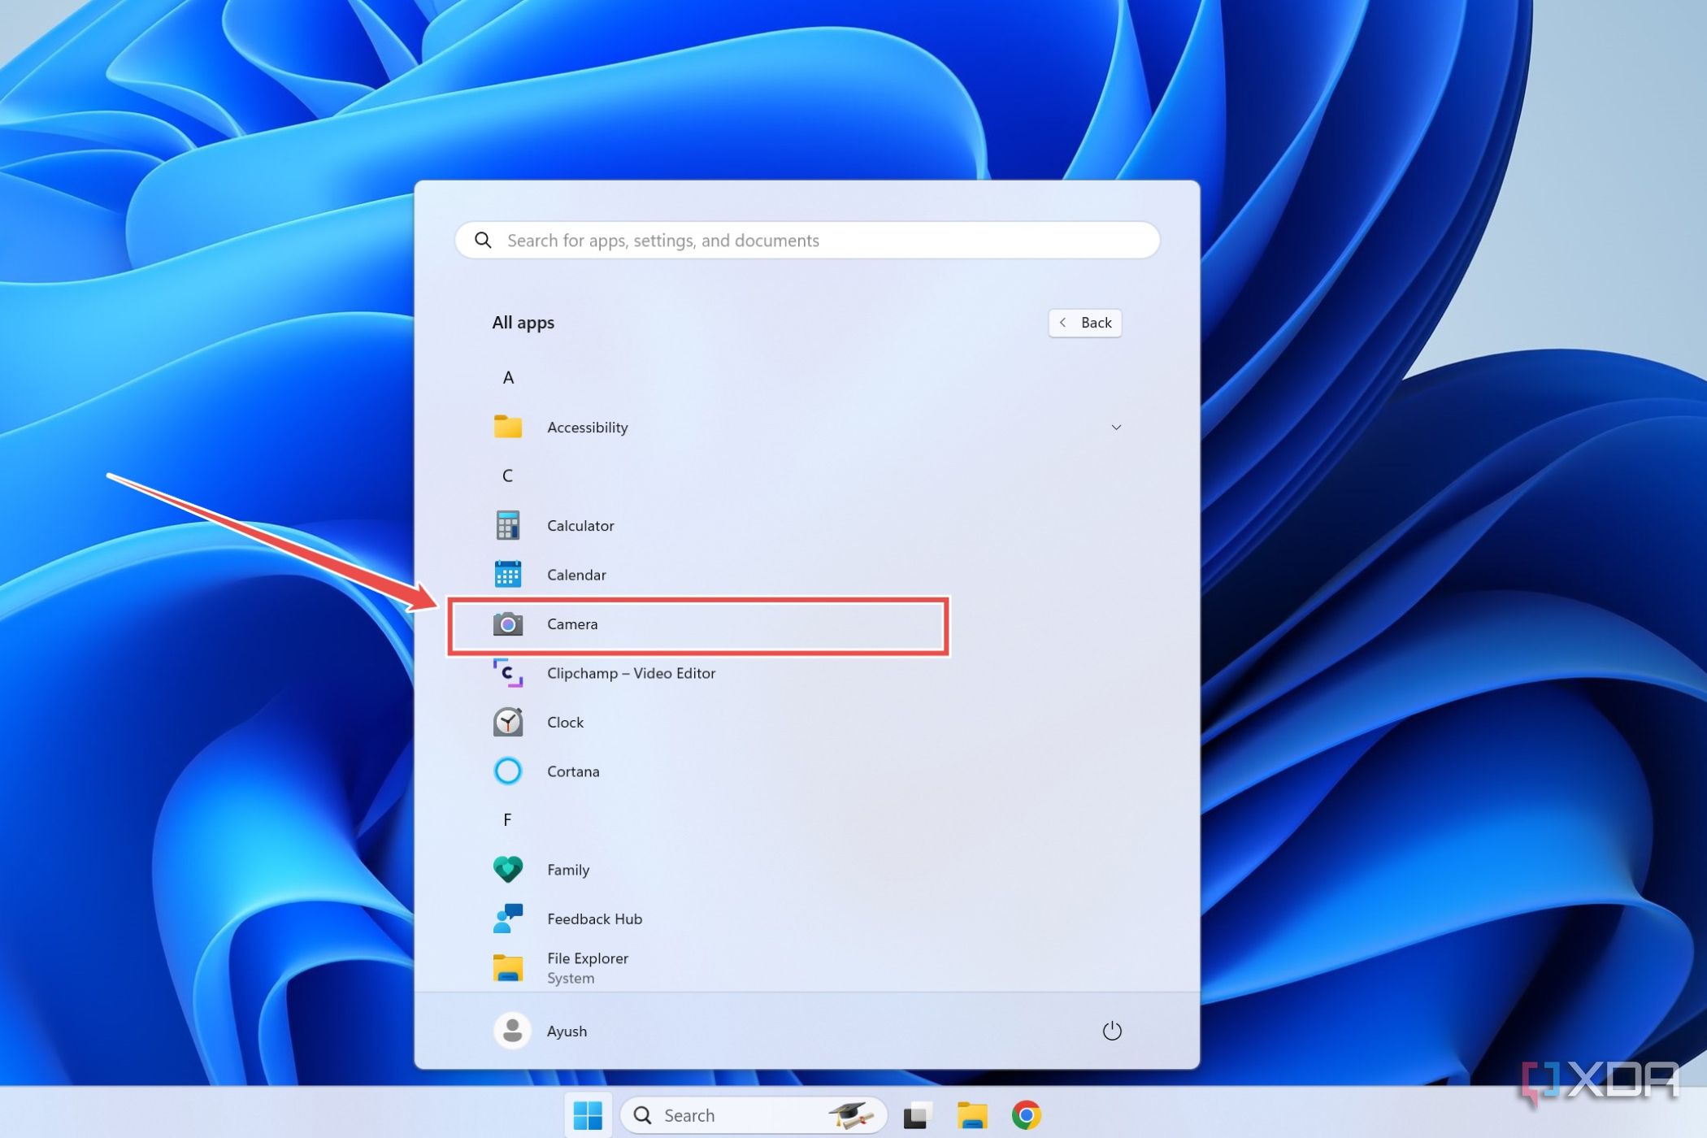Click the Start button on the taskbar

[x=589, y=1114]
